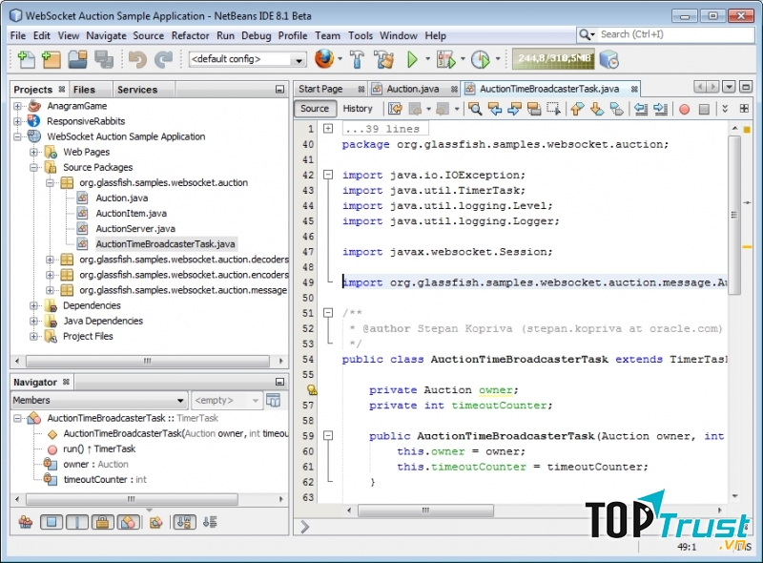Image resolution: width=763 pixels, height=563 pixels.
Task: Click the History button in the editor
Action: (x=358, y=108)
